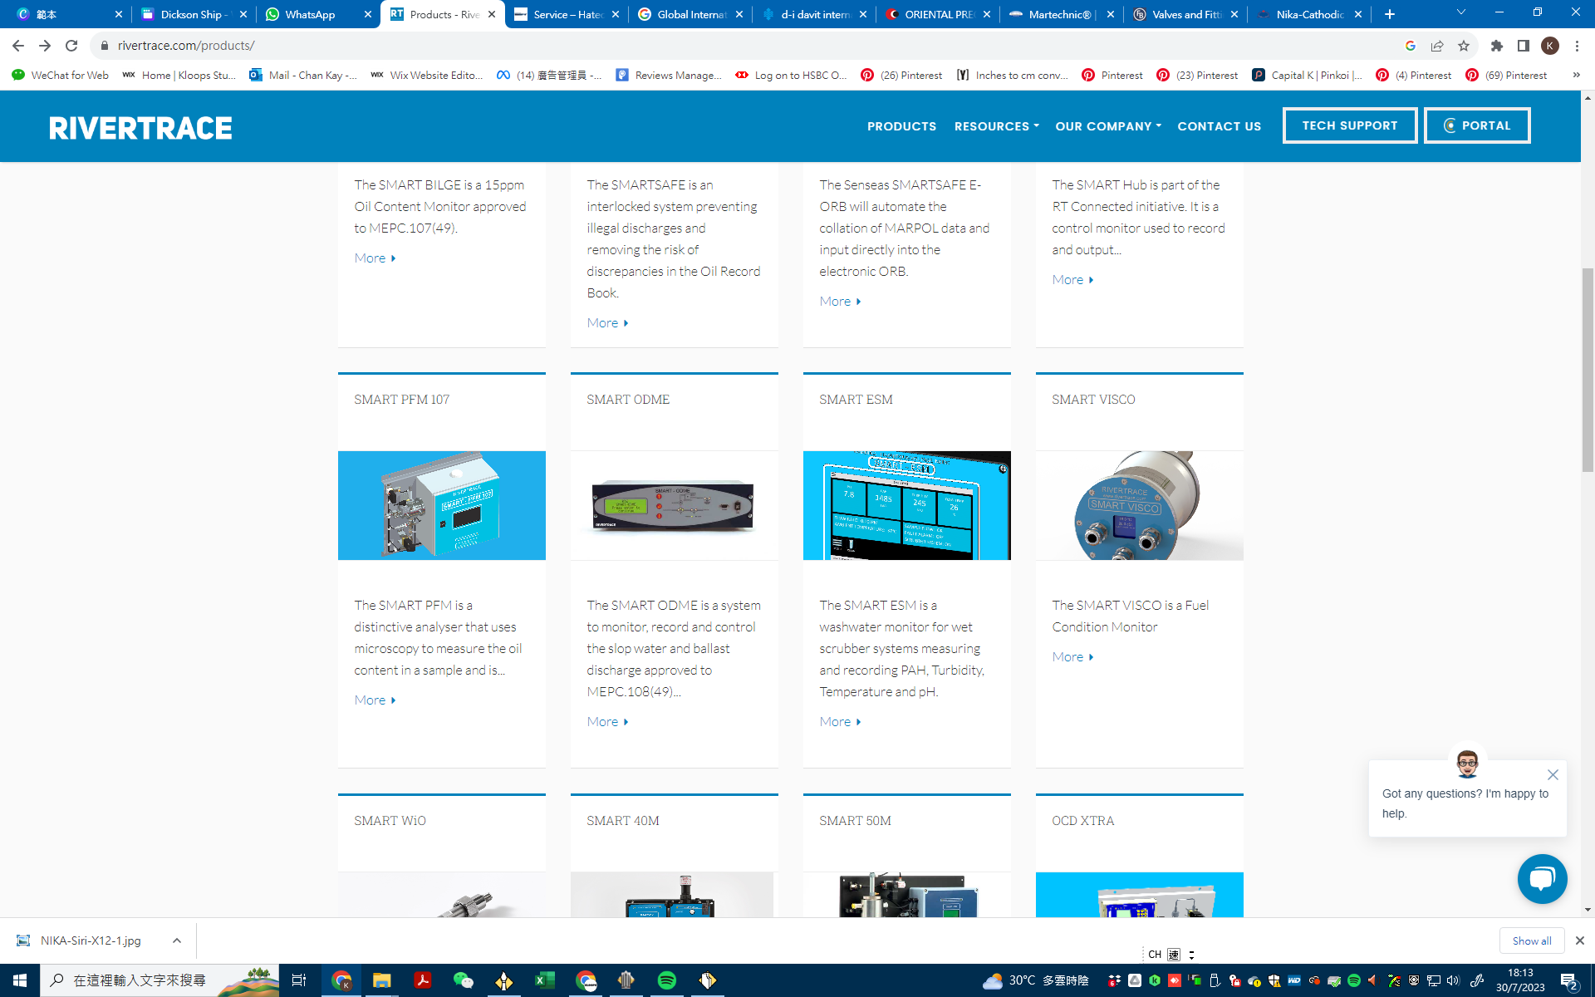Click the page vertical scrollbar thumb
This screenshot has width=1595, height=997.
1588,370
